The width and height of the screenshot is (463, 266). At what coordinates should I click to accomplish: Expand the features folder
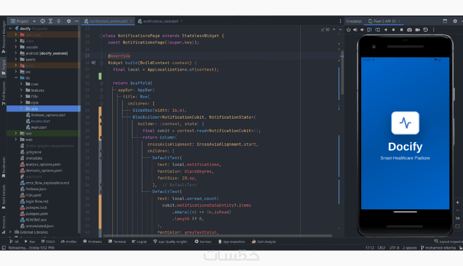point(21,90)
